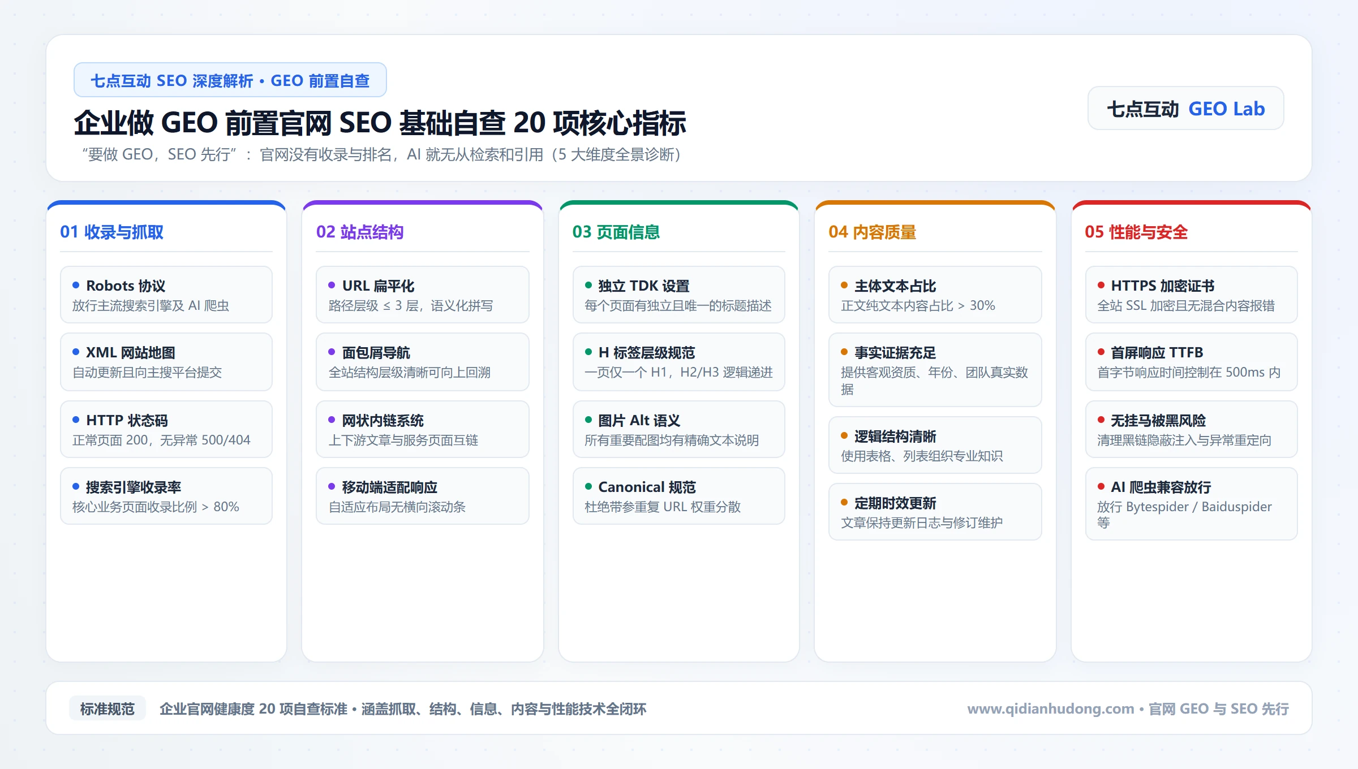
Task: Click the XML 网站地图 card
Action: click(166, 361)
